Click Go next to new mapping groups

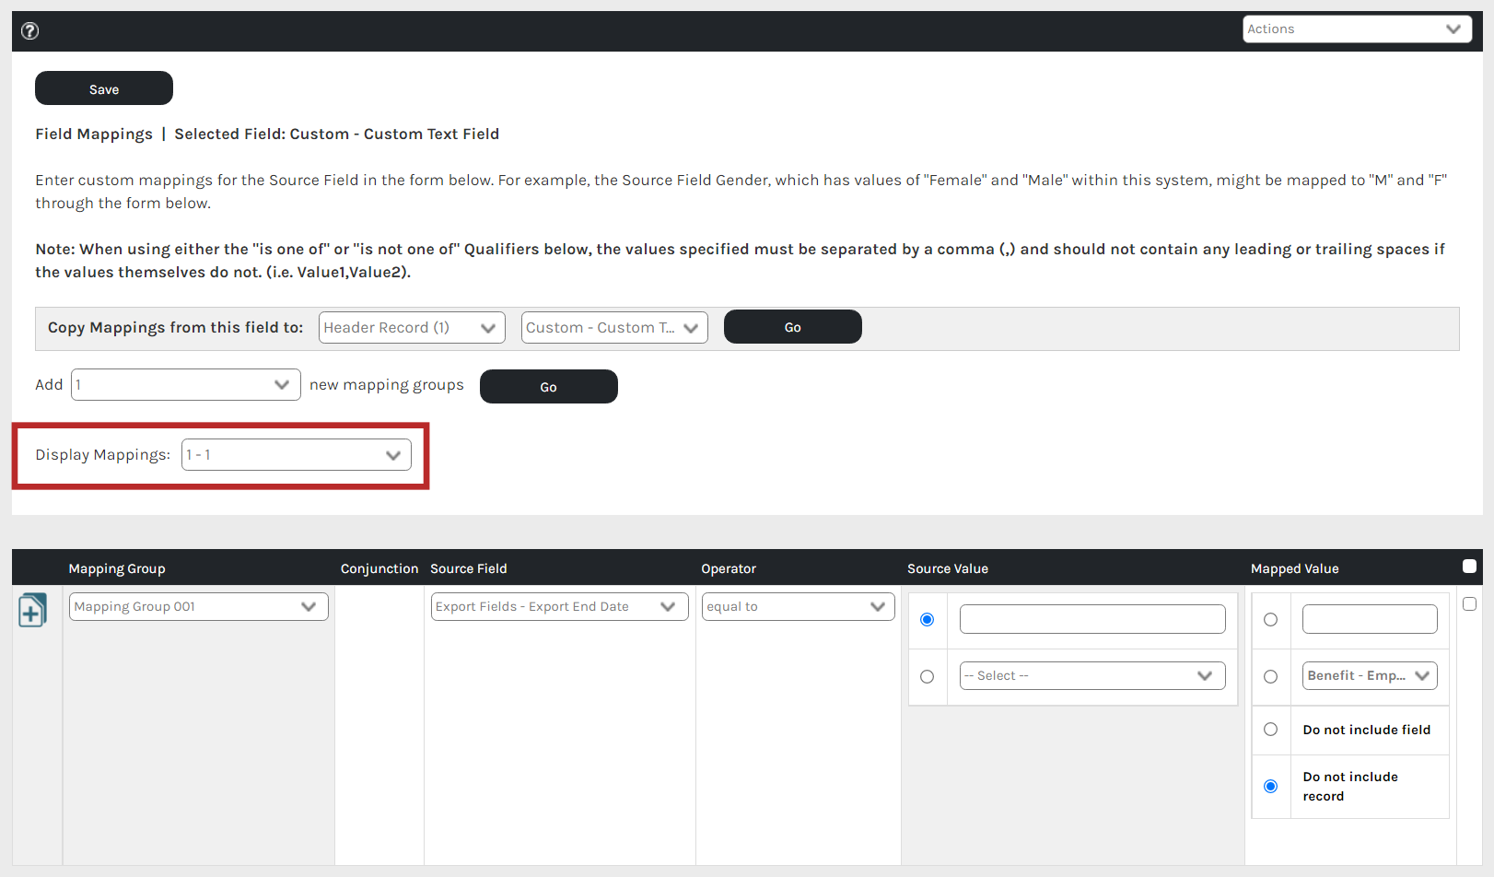549,387
